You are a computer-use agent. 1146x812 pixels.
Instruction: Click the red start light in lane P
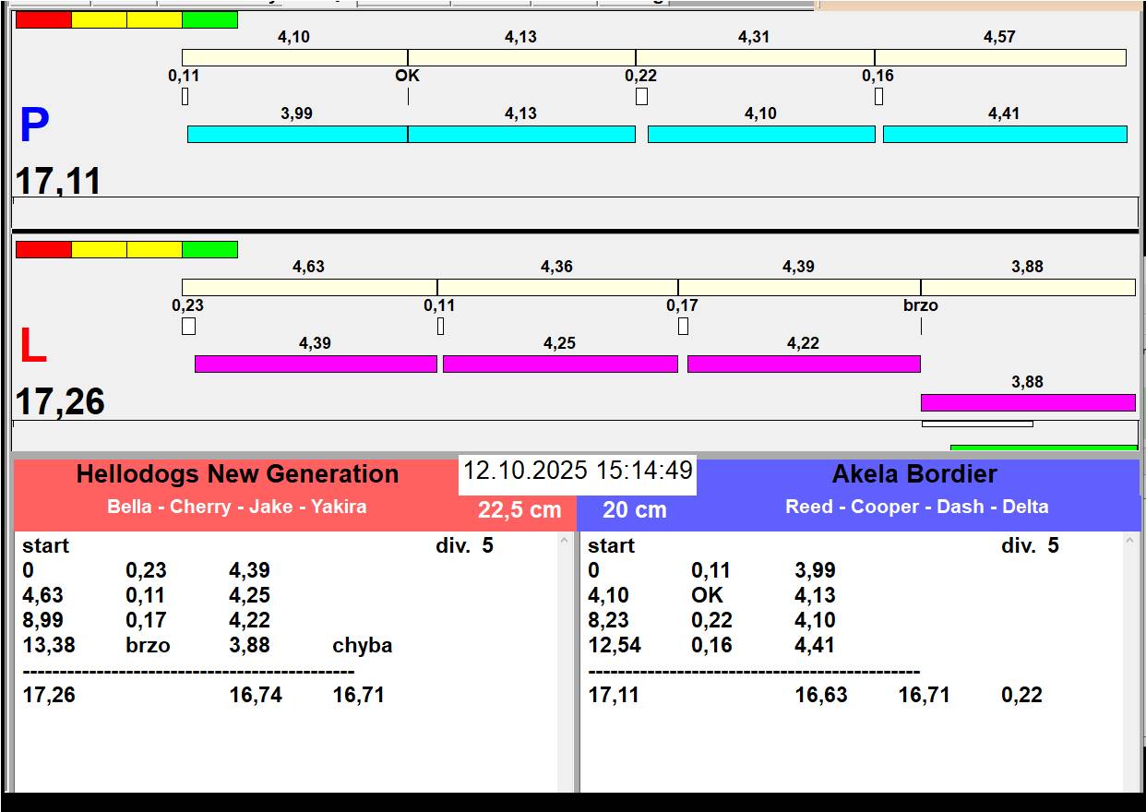[43, 19]
